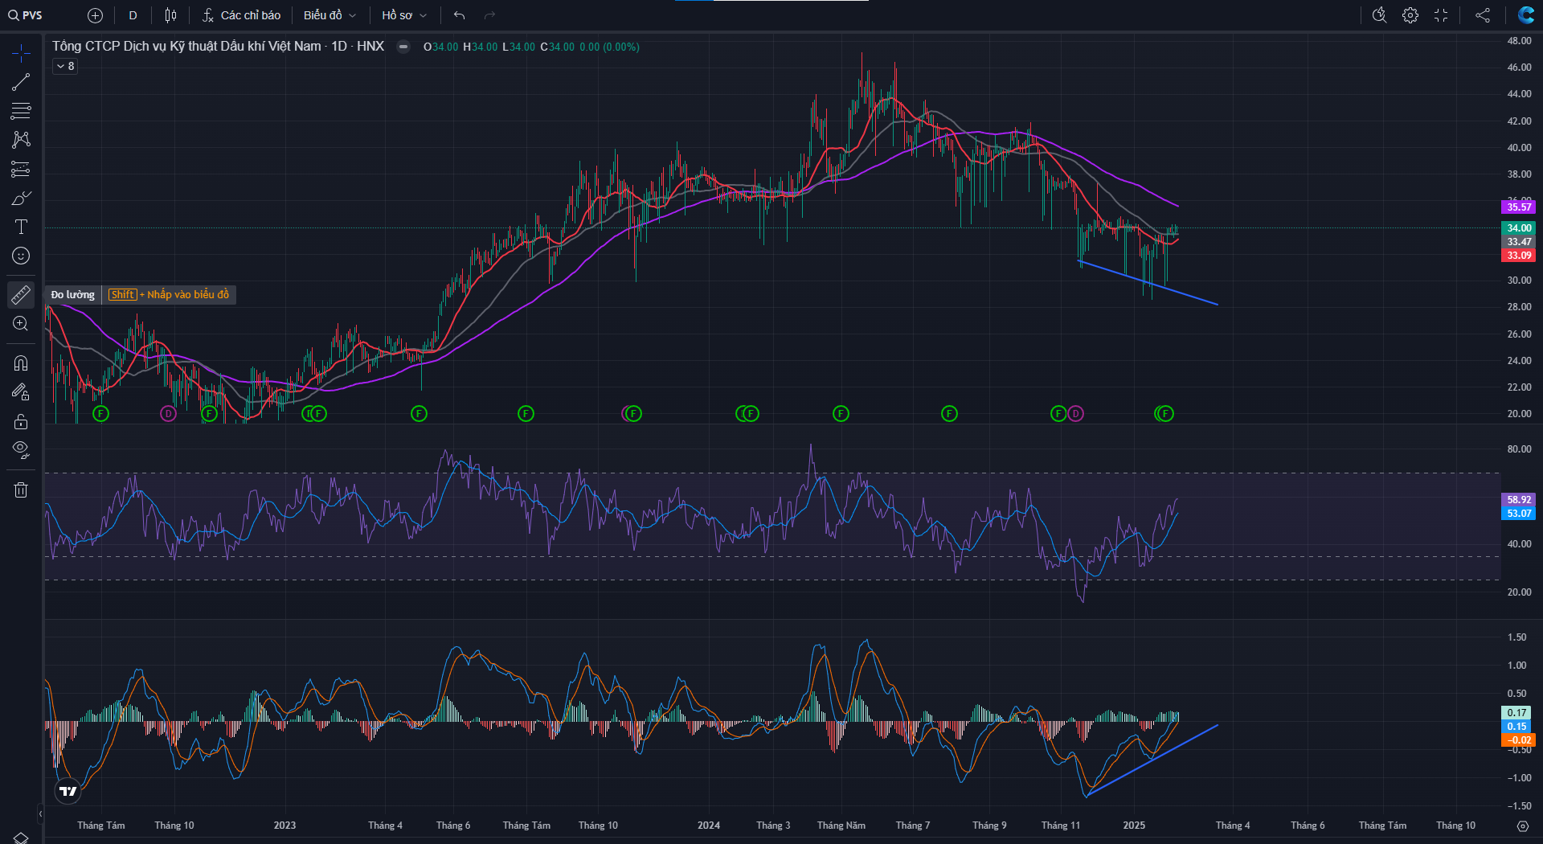Click the zoom in tool

[21, 324]
